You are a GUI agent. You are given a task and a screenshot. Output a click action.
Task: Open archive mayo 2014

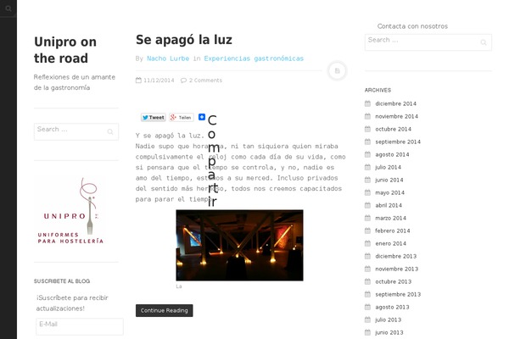pos(389,192)
